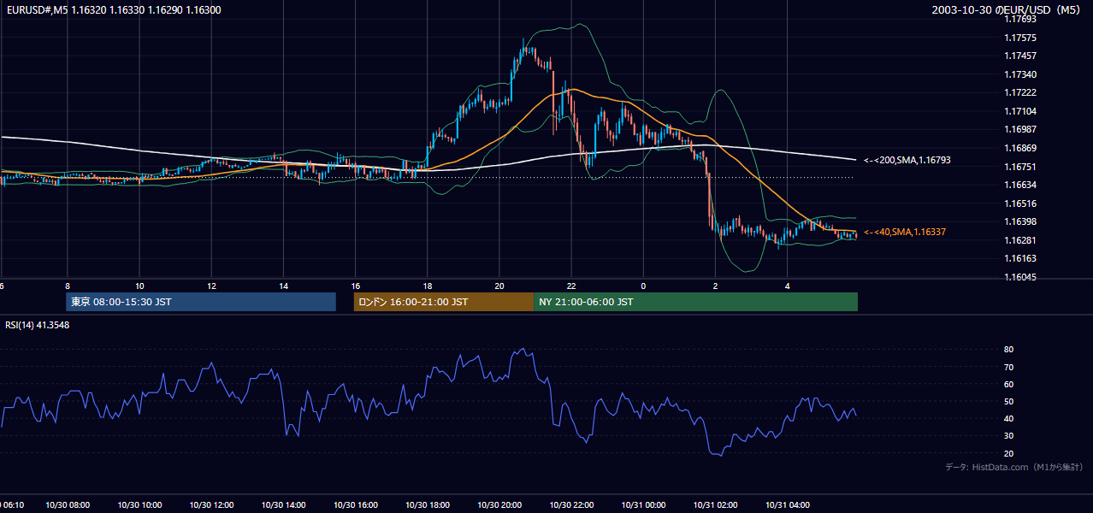This screenshot has width=1093, height=513.
Task: Click hour tick 0 under price chart
Action: pos(643,286)
